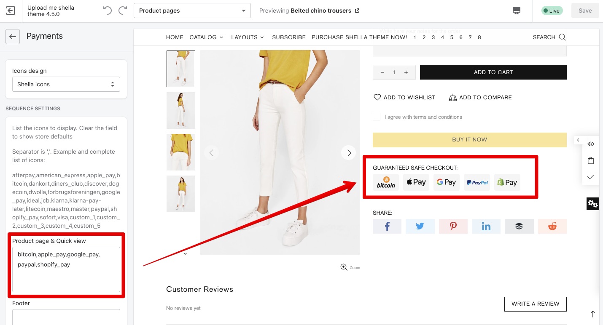Open the SUBSCRIBE menu item
Viewport: 603px width, 325px height.
[289, 37]
